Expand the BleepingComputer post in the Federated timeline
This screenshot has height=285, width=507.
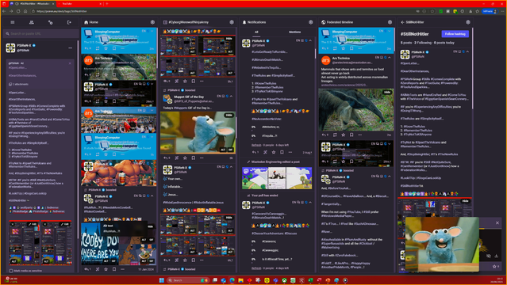[390, 32]
